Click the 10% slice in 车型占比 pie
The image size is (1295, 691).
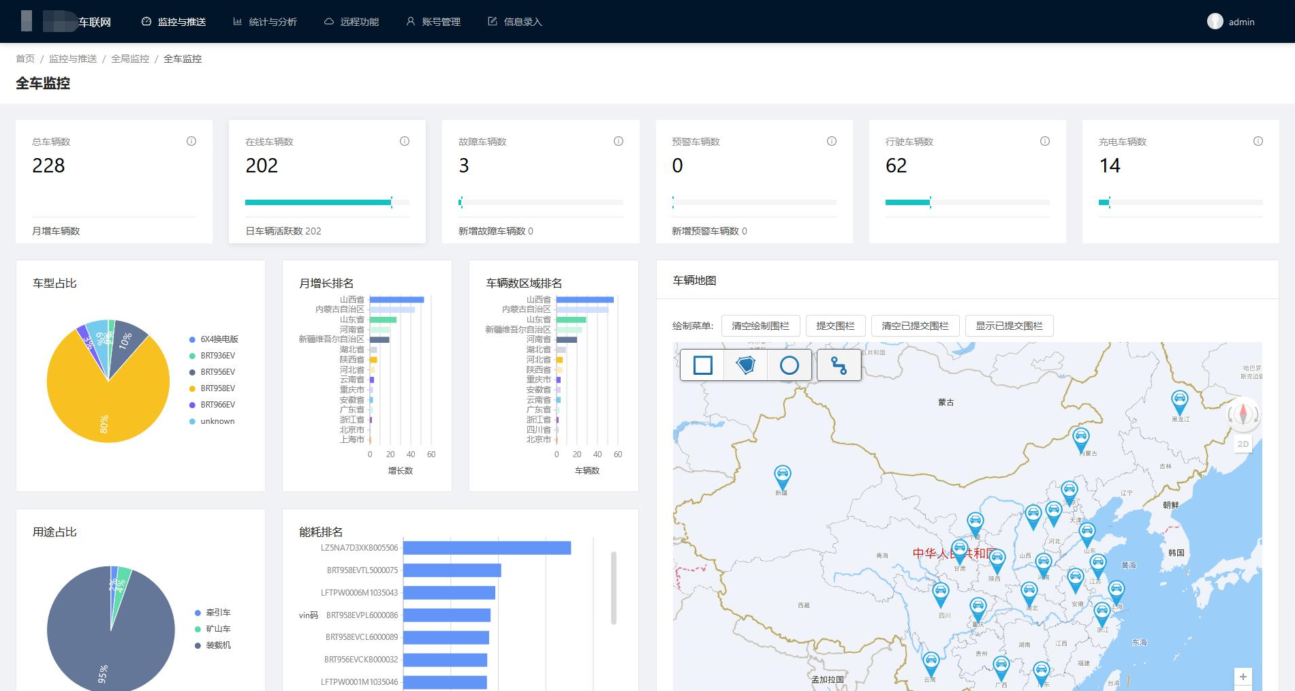[x=126, y=341]
